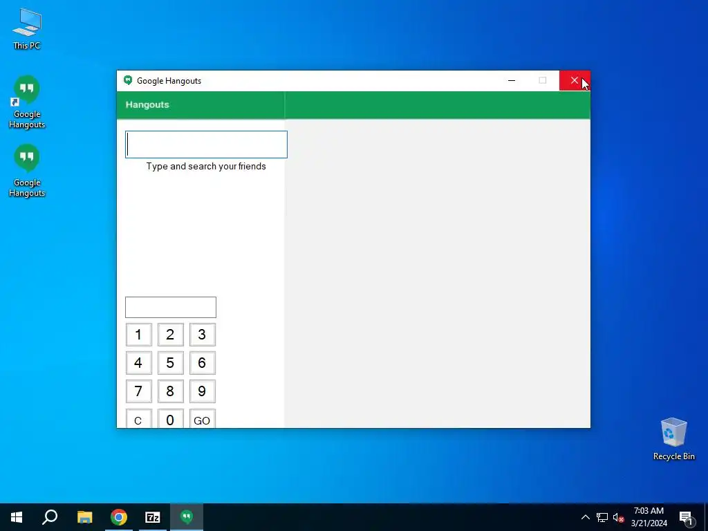Image resolution: width=708 pixels, height=531 pixels.
Task: Dial digit 9 on keypad
Action: [x=203, y=391]
